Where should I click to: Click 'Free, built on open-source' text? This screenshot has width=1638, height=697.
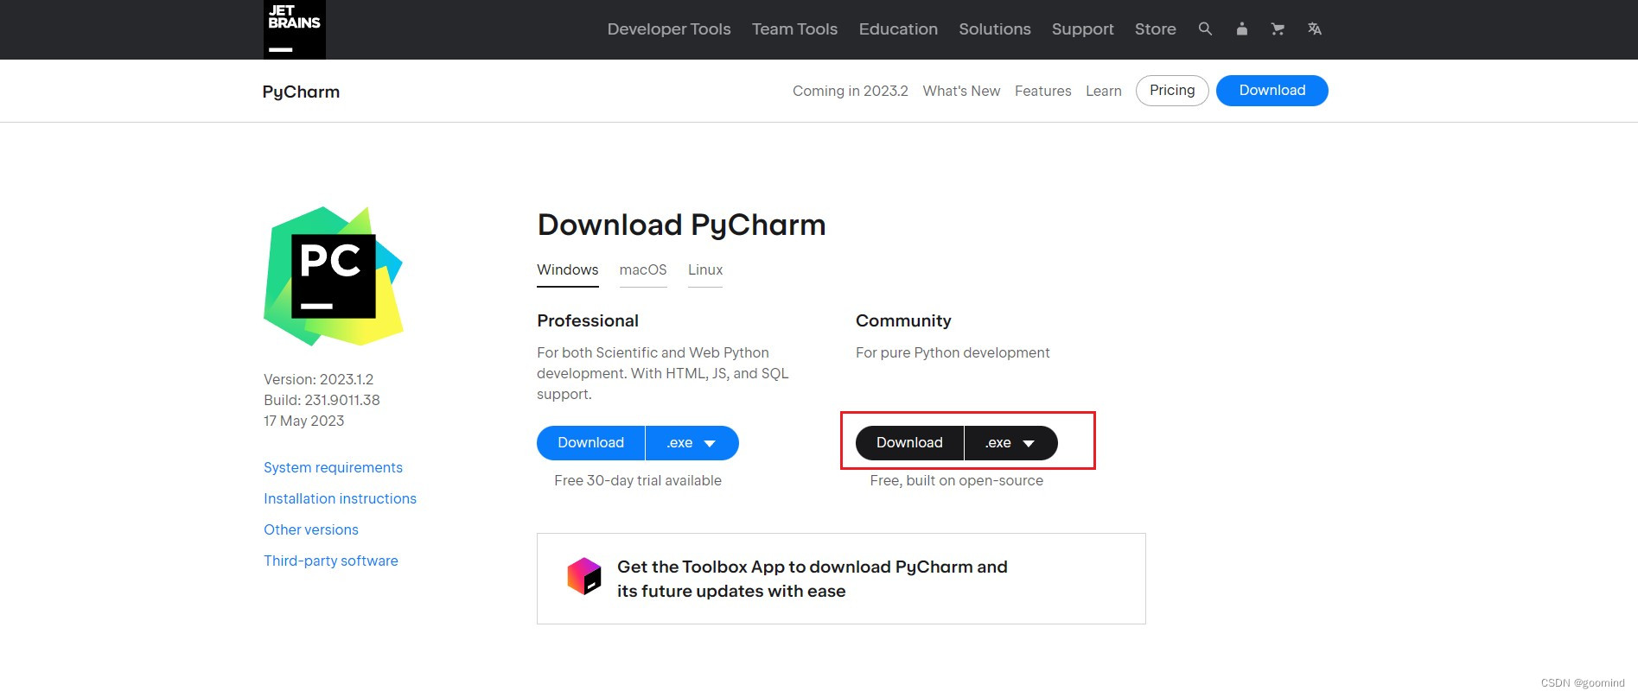coord(957,480)
